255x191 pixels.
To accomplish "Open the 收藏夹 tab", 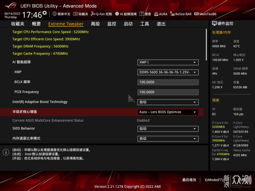I will click(x=17, y=24).
